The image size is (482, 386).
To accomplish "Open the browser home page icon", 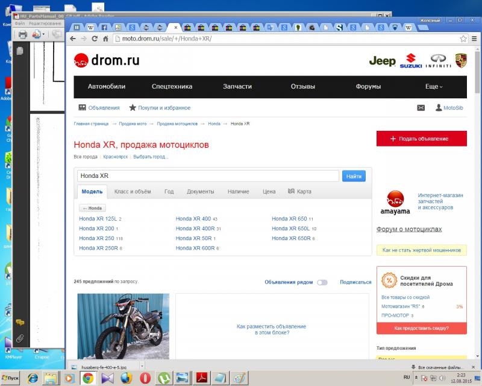I will [105, 39].
